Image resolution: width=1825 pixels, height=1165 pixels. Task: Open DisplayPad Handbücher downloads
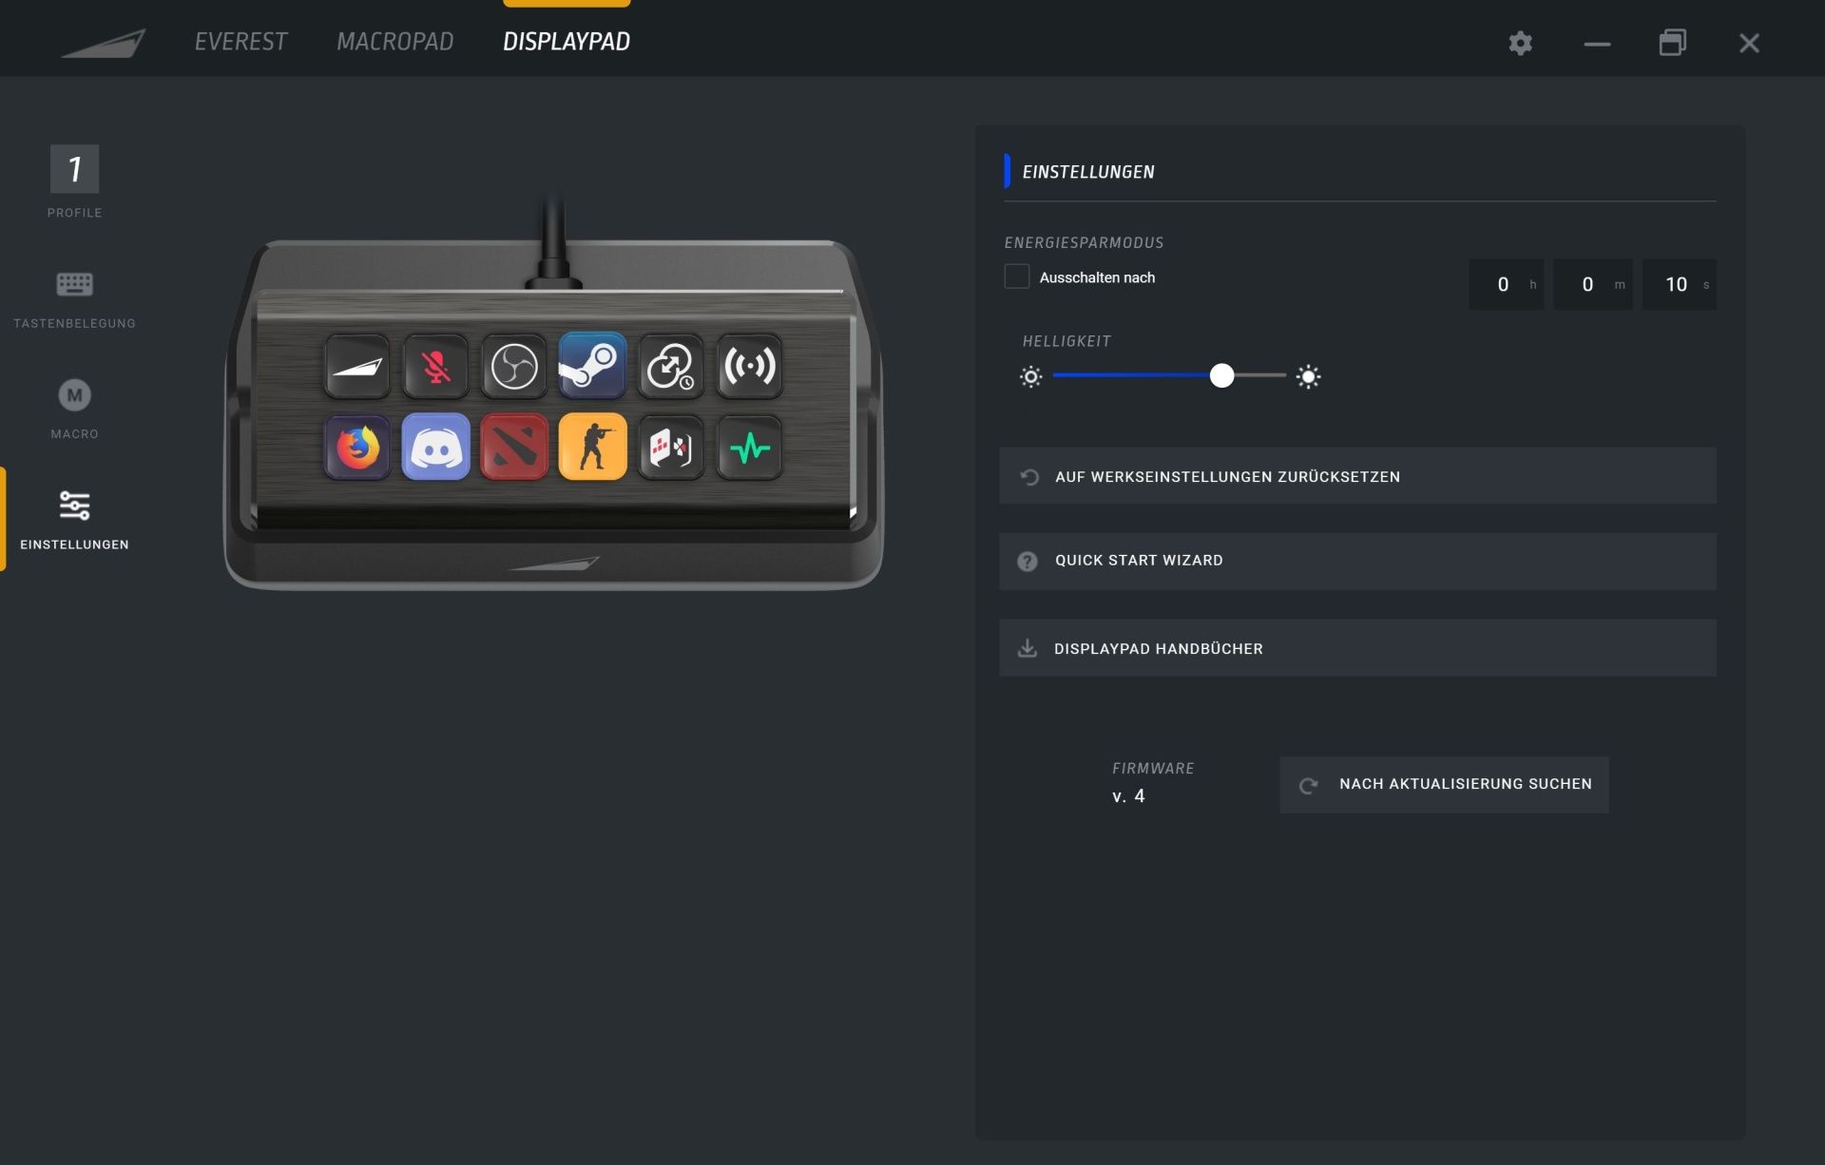tap(1357, 648)
